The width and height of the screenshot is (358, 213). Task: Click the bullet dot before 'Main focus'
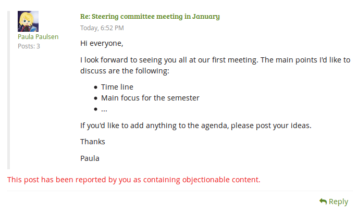[95, 98]
